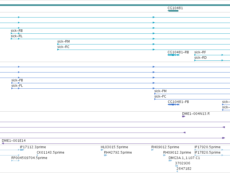
Task: Click the 3702936 feature label
Action: click(x=183, y=163)
